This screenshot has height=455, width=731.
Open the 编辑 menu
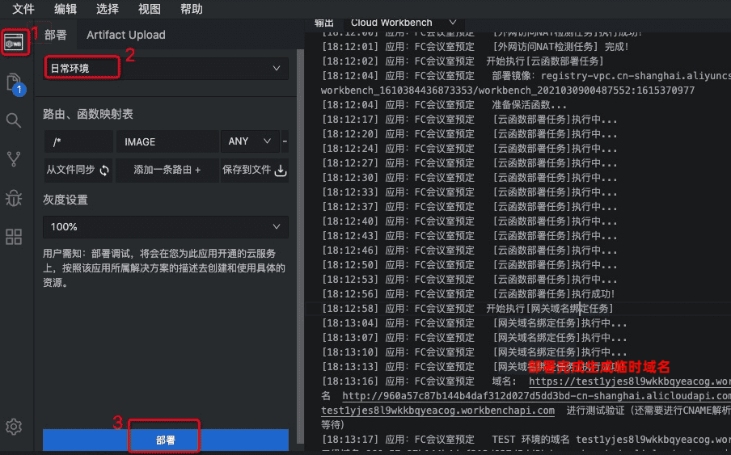[x=65, y=9]
